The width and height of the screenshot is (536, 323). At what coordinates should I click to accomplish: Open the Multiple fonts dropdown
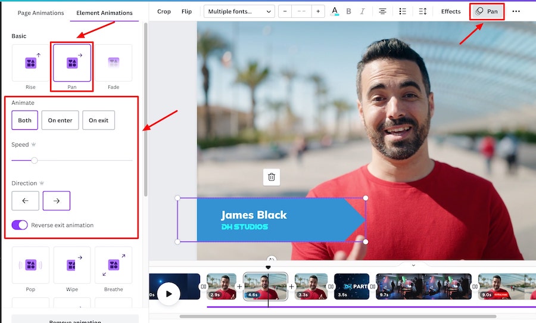[239, 11]
